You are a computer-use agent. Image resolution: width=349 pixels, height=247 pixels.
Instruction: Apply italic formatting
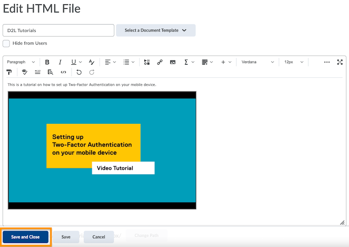pyautogui.click(x=60, y=62)
